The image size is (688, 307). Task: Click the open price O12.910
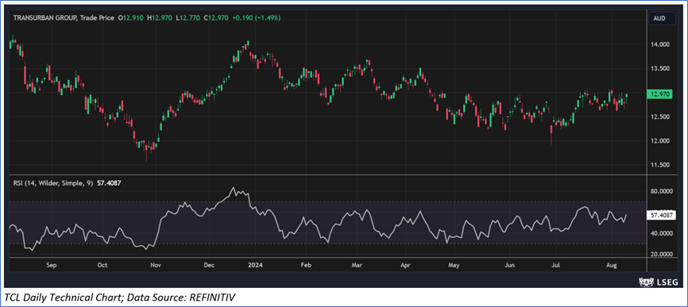coord(130,18)
